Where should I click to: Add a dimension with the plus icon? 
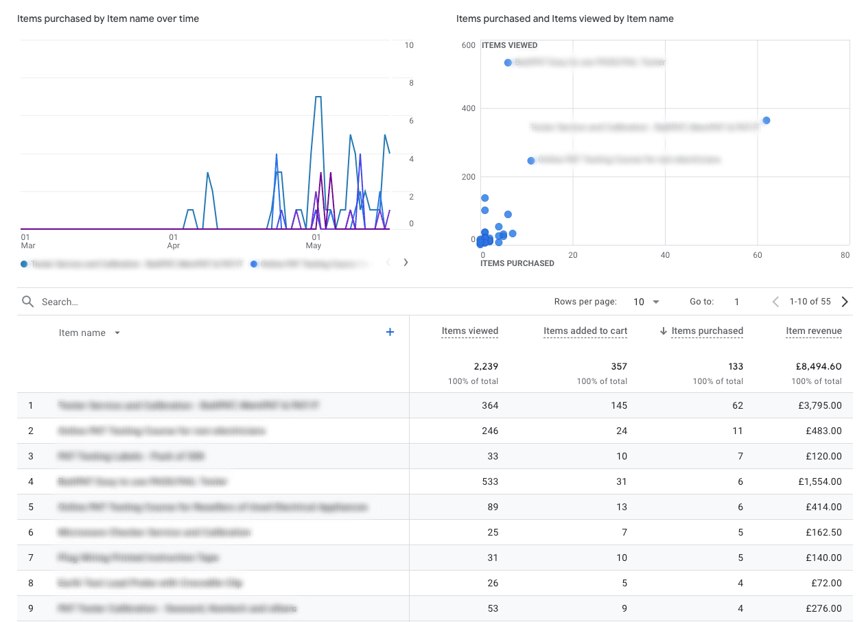[x=390, y=332]
